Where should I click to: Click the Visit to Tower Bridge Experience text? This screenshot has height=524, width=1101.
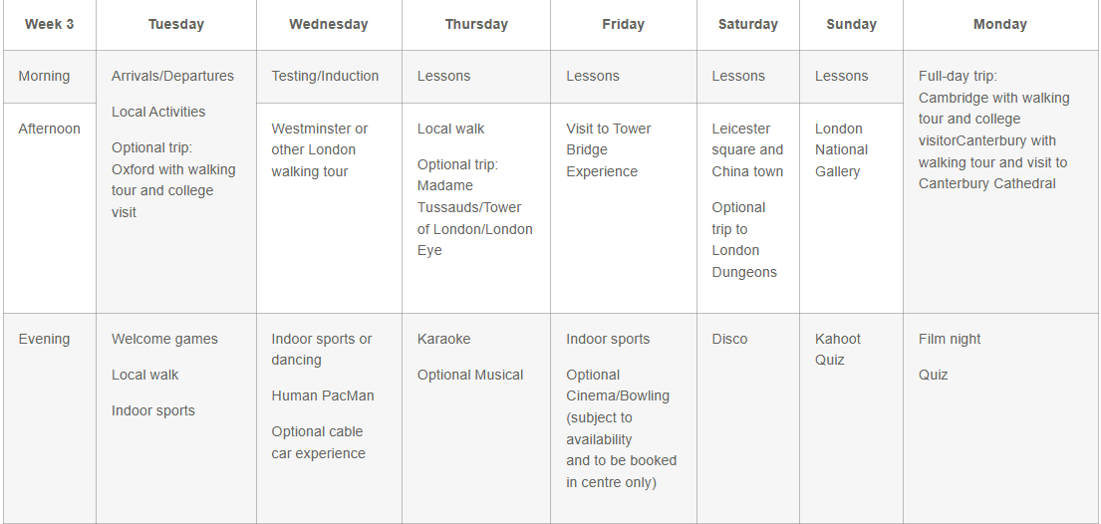coord(609,149)
